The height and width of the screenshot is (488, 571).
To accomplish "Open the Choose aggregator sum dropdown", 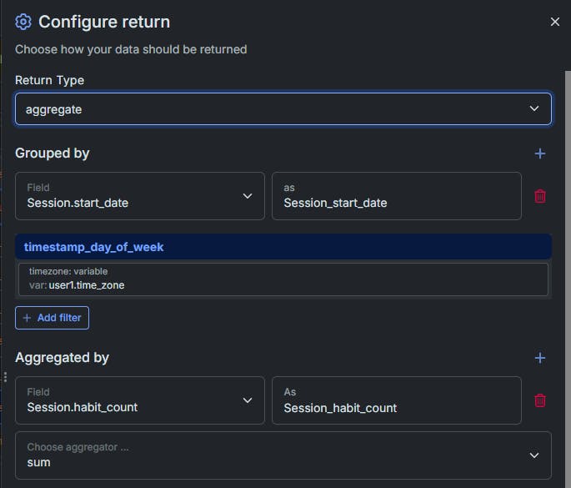I will 283,455.
